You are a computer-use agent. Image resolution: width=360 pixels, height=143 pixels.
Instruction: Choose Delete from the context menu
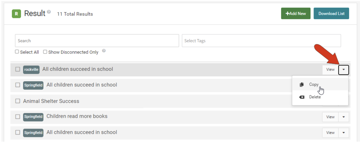[315, 97]
